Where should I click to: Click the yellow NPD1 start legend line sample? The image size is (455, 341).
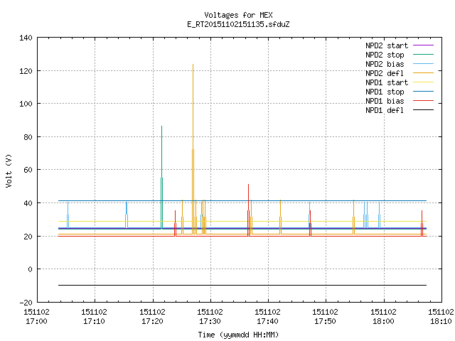click(423, 82)
